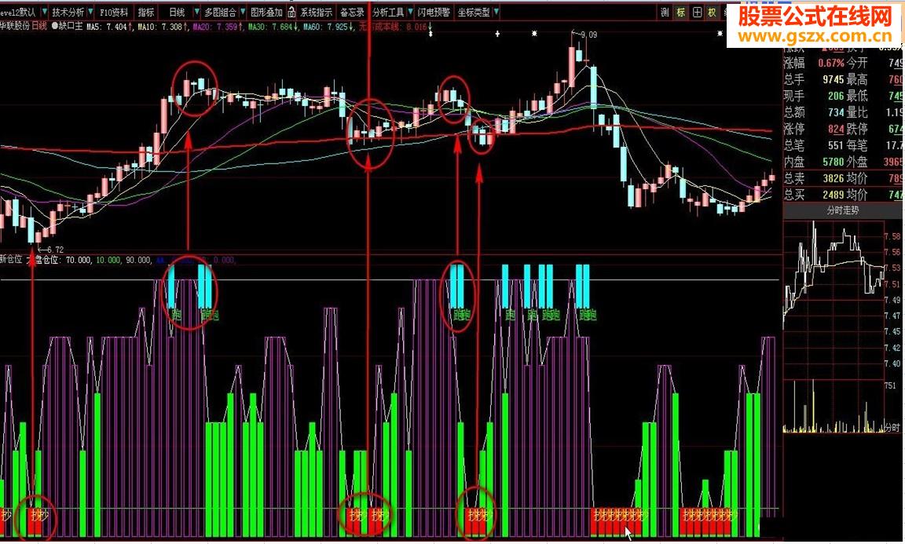The width and height of the screenshot is (905, 544).
Task: Open the www.gszx.com.cn website link
Action: click(815, 36)
